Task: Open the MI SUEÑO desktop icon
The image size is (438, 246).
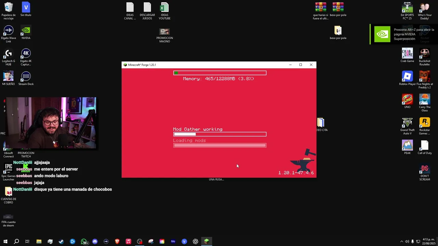Action: click(x=9, y=78)
